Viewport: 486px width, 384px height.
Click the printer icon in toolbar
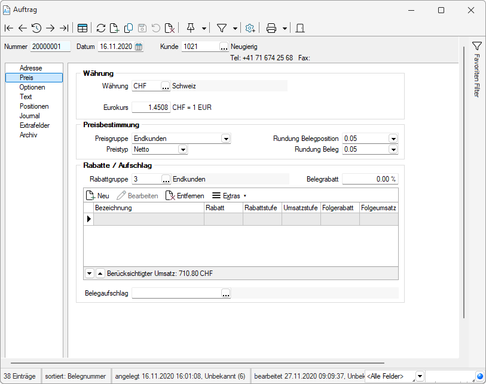pos(271,28)
